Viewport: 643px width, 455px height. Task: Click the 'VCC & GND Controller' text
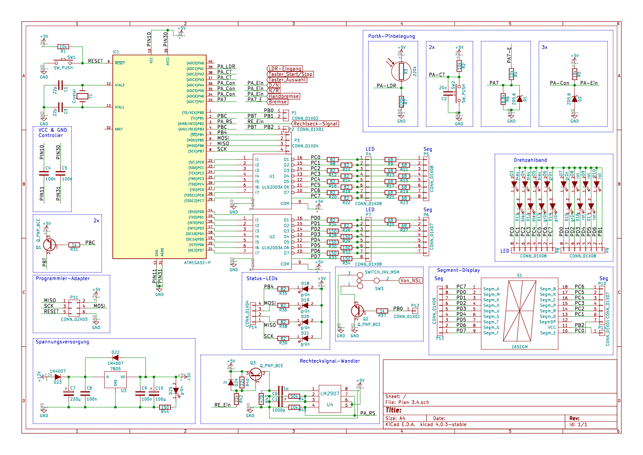[52, 132]
